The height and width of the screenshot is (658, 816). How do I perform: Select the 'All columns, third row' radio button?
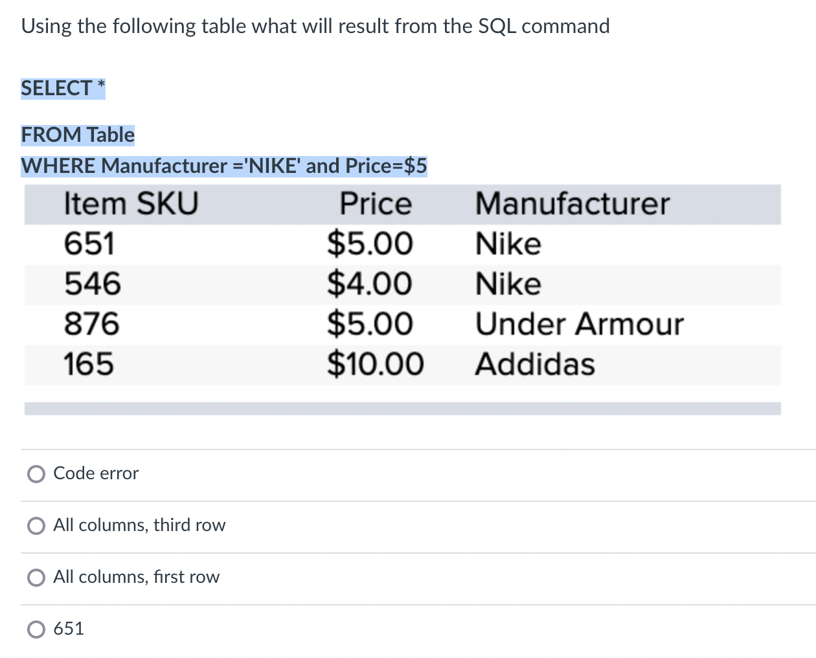37,525
